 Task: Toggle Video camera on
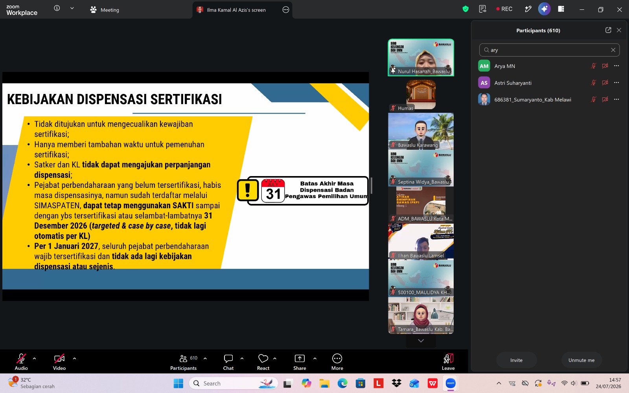point(59,362)
